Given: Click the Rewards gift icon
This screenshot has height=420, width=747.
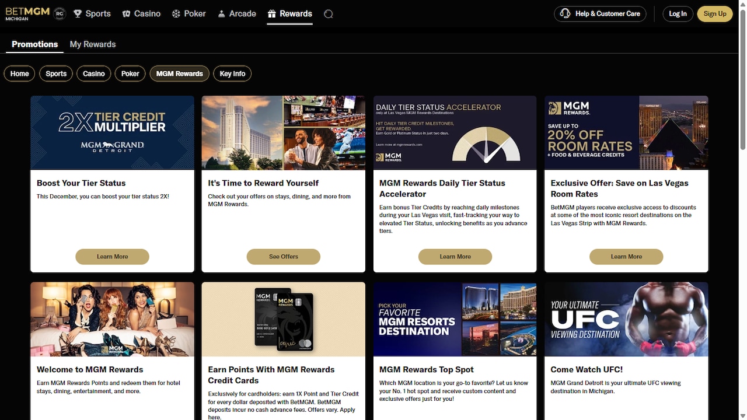Looking at the screenshot, I should point(273,13).
